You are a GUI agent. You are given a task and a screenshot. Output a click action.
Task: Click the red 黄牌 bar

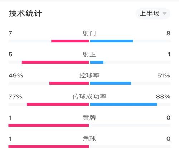[x=49, y=125]
